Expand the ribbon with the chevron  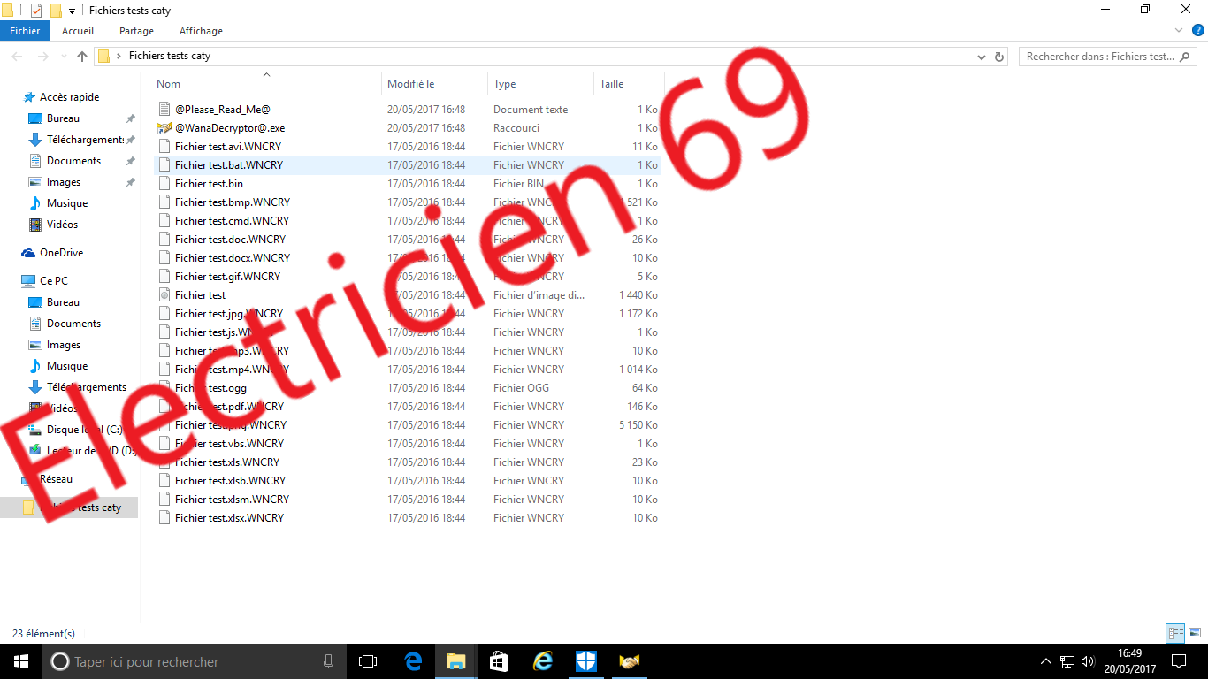[1179, 31]
